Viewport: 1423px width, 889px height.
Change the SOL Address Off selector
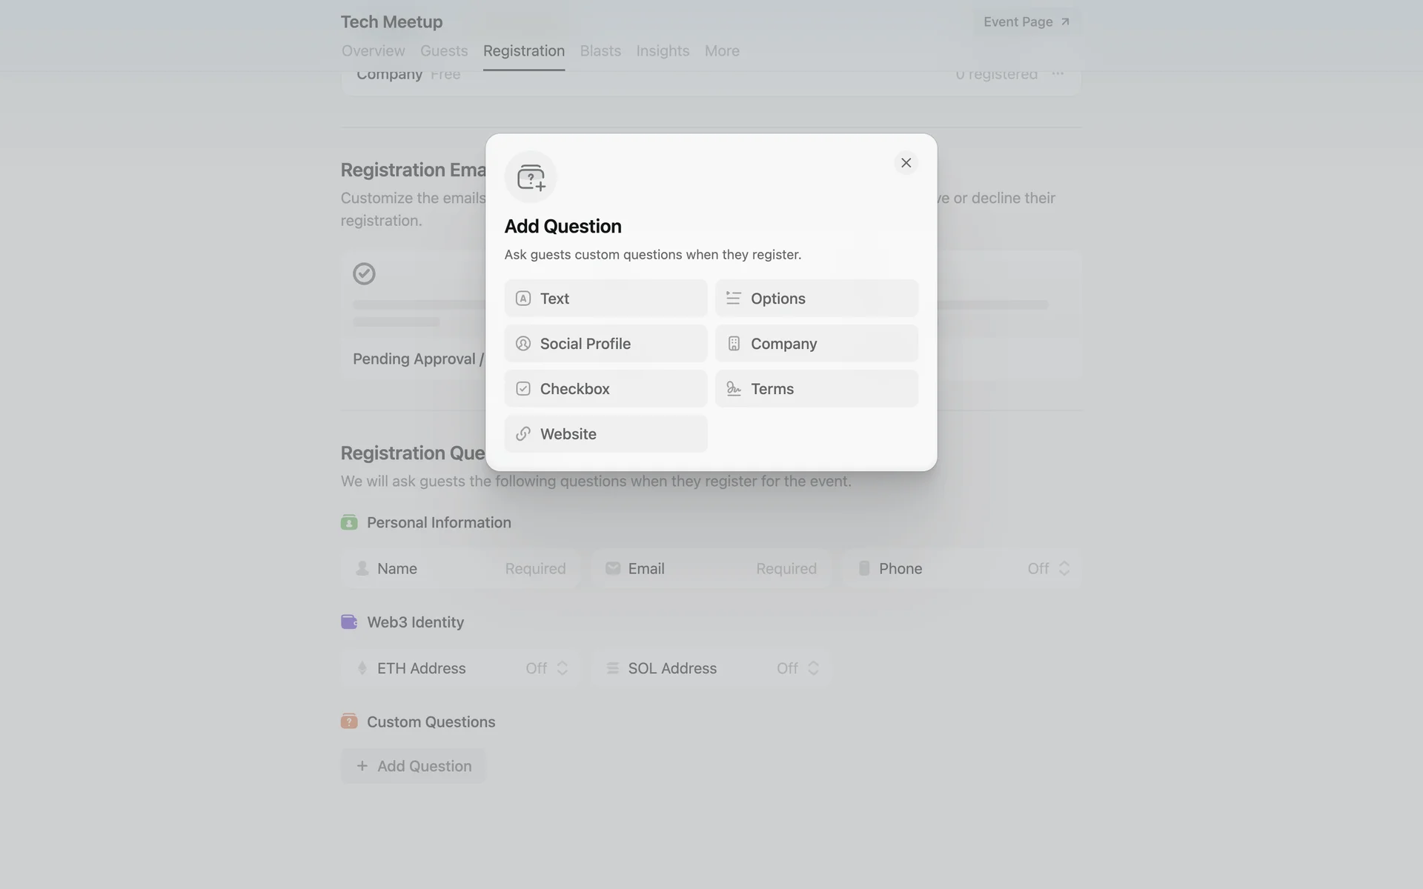tap(797, 668)
